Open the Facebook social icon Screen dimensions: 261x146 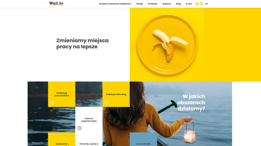(x=197, y=4)
